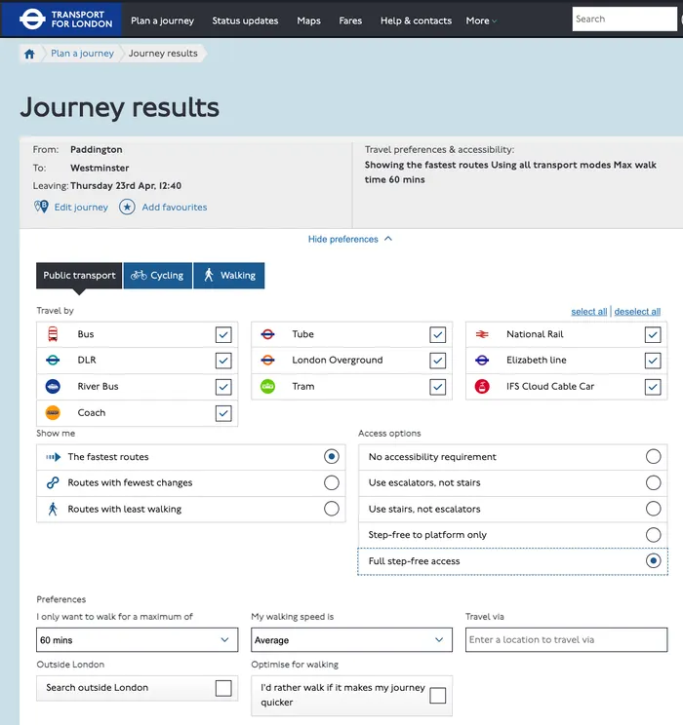The height and width of the screenshot is (725, 683).
Task: Click the red Bus mode icon
Action: pyautogui.click(x=53, y=334)
